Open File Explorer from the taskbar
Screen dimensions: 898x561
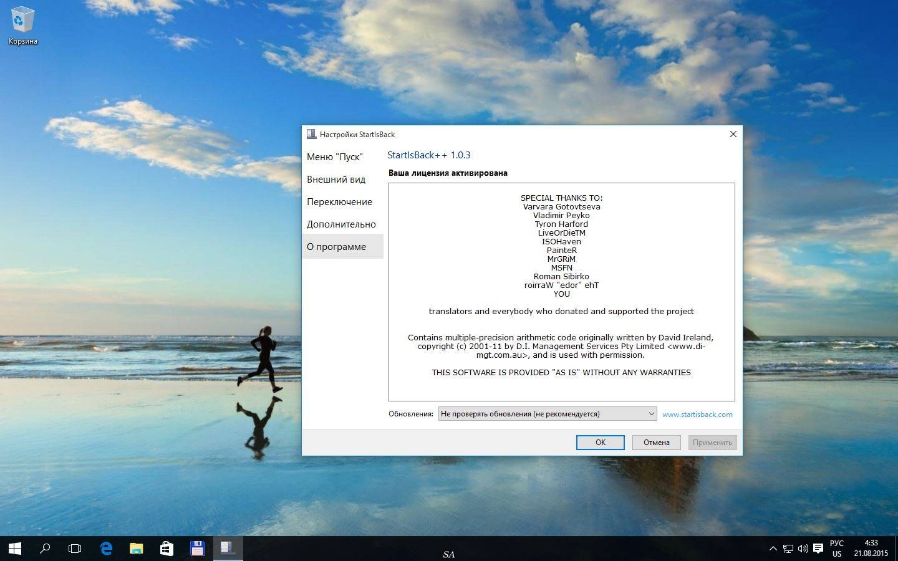pyautogui.click(x=136, y=549)
